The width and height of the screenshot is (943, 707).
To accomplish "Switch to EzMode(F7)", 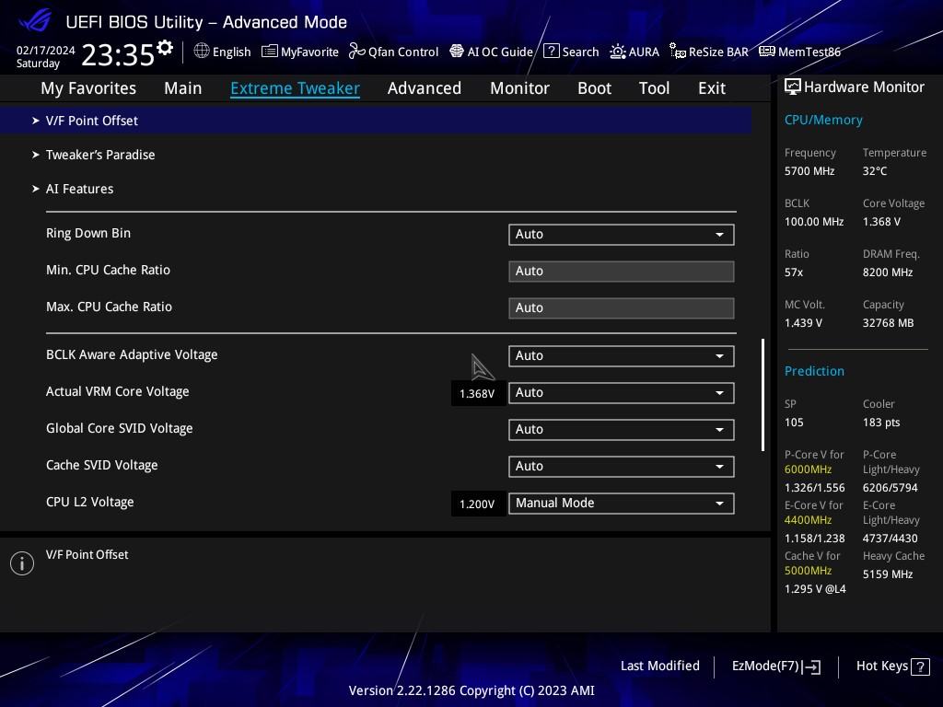I will 776,666.
